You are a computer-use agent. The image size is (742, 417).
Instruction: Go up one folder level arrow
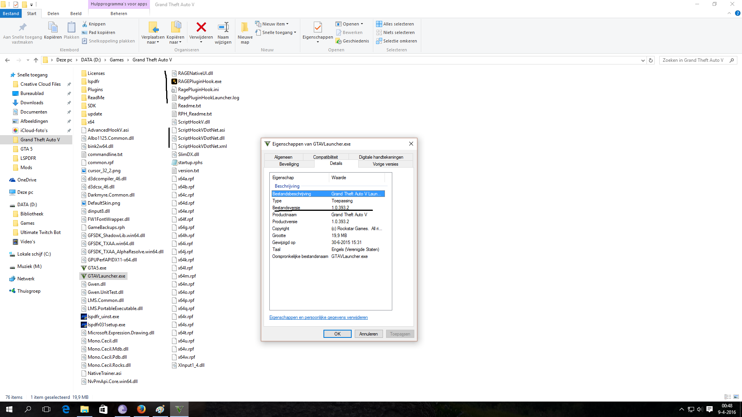pyautogui.click(x=36, y=60)
